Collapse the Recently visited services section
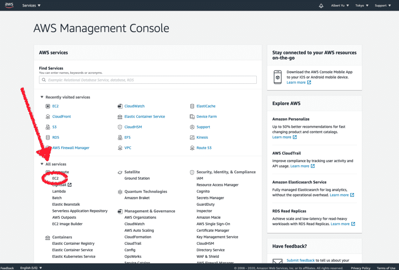 coord(42,97)
